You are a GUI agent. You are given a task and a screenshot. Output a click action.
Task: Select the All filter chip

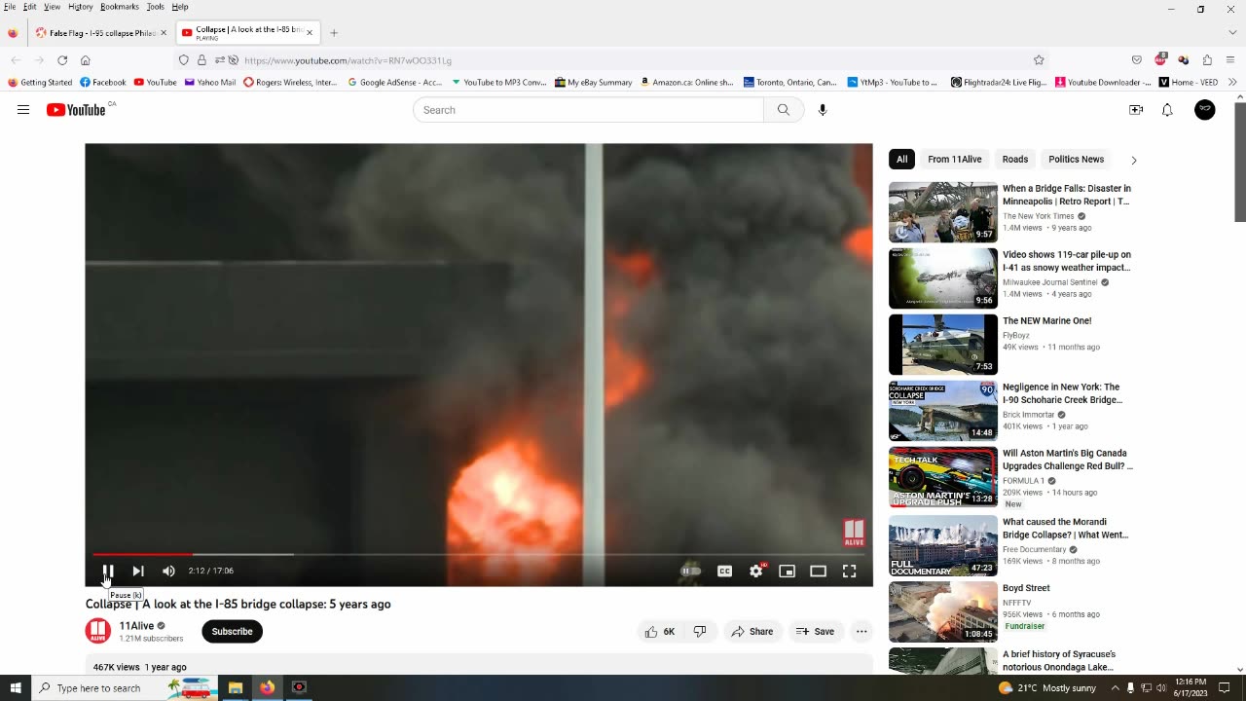(902, 160)
